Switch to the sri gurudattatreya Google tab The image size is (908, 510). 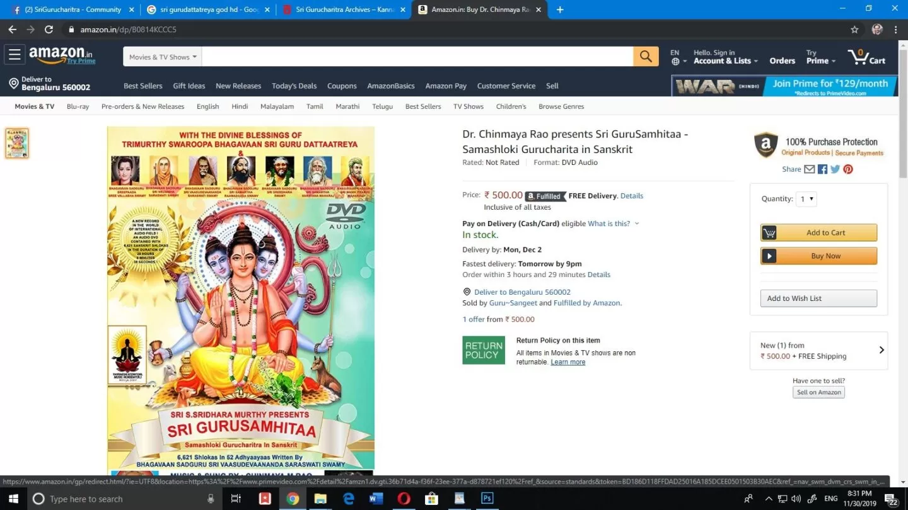[x=207, y=9]
